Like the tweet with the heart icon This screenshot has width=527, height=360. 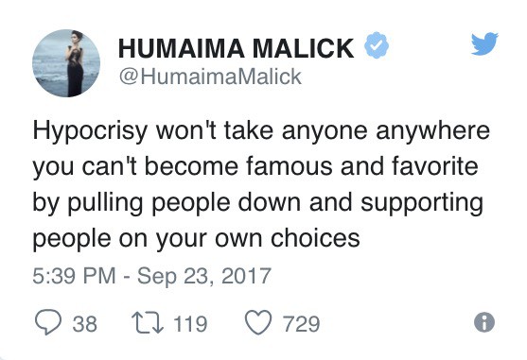pyautogui.click(x=258, y=322)
